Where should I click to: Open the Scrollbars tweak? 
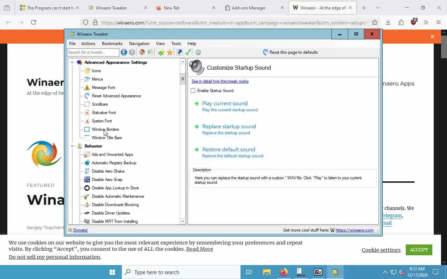(100, 104)
